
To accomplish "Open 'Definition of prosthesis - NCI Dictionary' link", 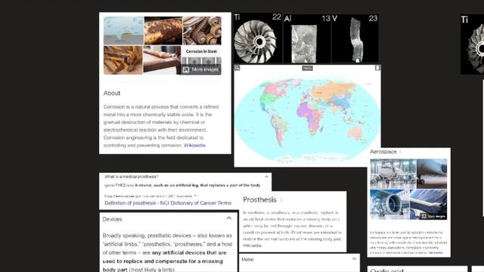I will pyautogui.click(x=168, y=203).
